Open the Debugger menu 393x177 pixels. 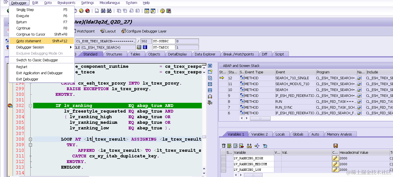click(x=19, y=3)
